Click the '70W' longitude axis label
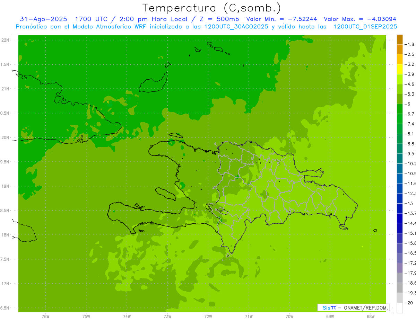The height and width of the screenshot is (321, 416). pyautogui.click(x=289, y=316)
